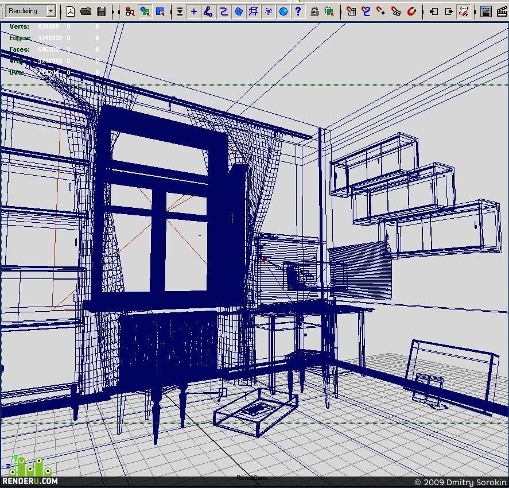Click the Make Live red magnet icon
The image size is (509, 488).
pyautogui.click(x=411, y=11)
